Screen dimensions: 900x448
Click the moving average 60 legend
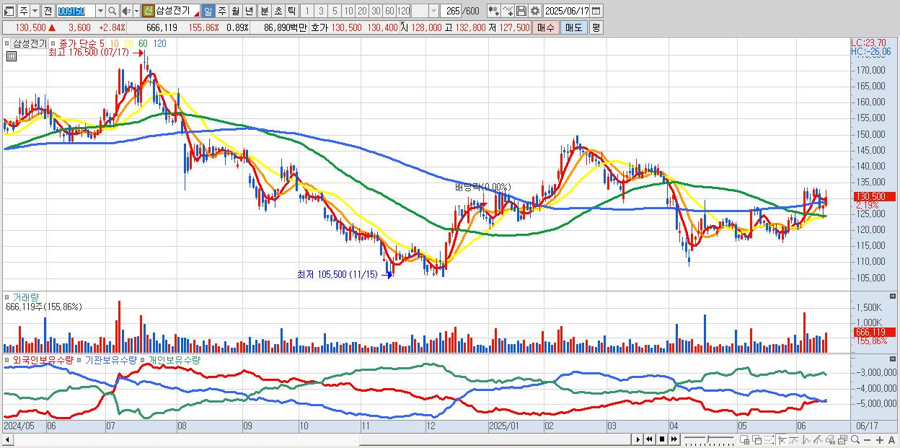pos(143,43)
